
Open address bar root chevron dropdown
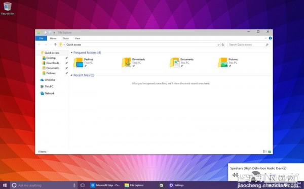[64, 44]
